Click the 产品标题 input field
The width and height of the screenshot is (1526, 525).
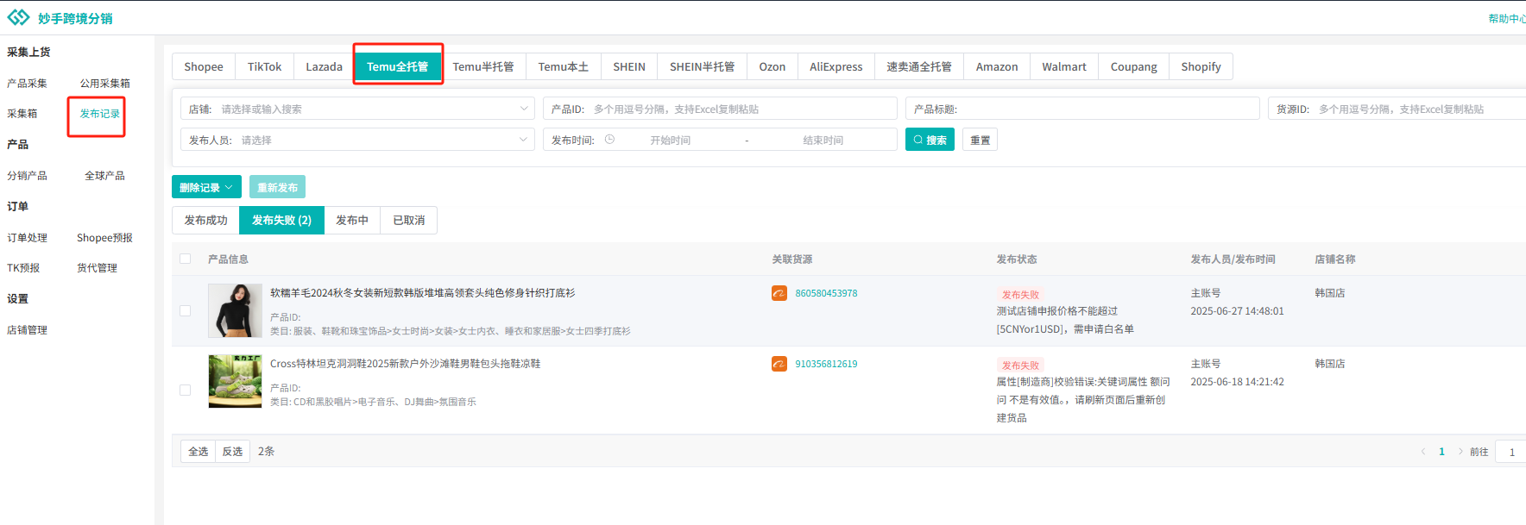click(1082, 109)
